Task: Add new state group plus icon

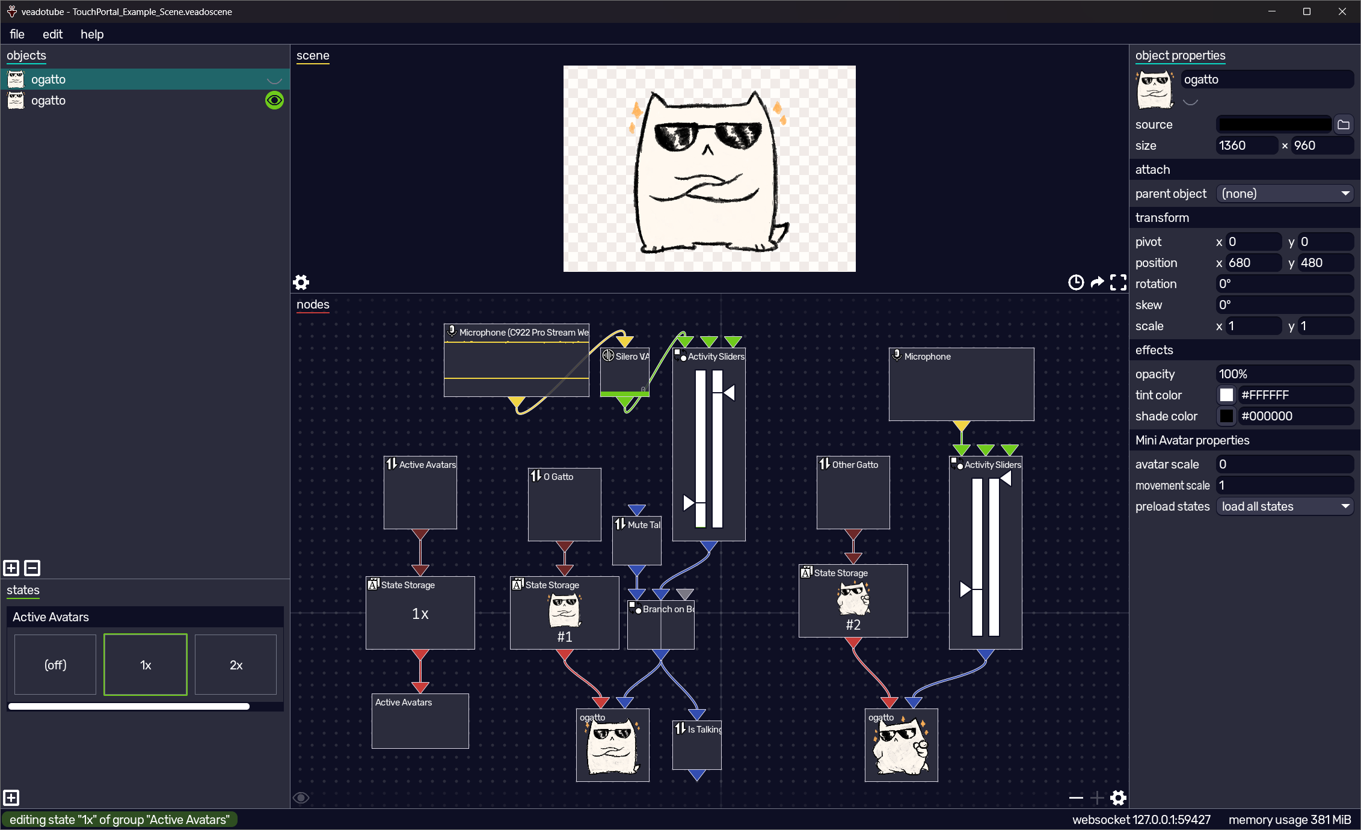Action: coord(11,798)
